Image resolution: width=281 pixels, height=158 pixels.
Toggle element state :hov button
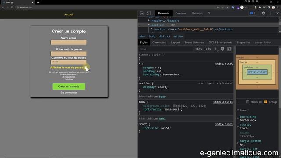point(199,49)
